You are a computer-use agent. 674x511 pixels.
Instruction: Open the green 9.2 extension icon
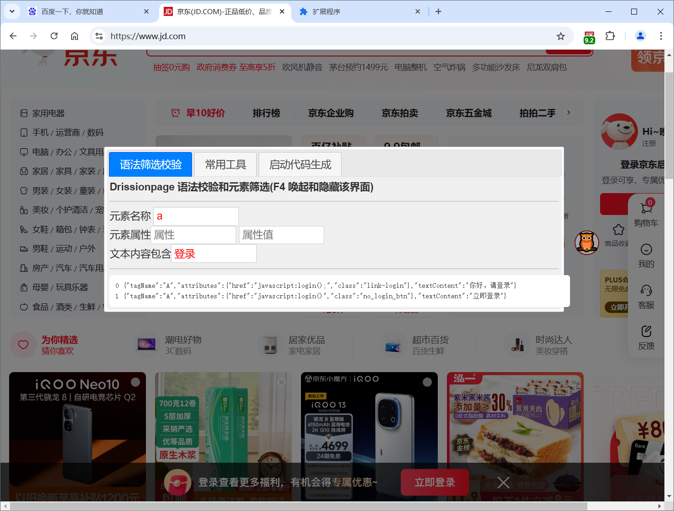[589, 37]
